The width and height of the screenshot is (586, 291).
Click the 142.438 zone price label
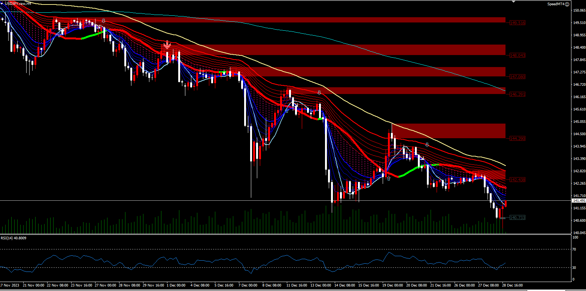(x=518, y=180)
